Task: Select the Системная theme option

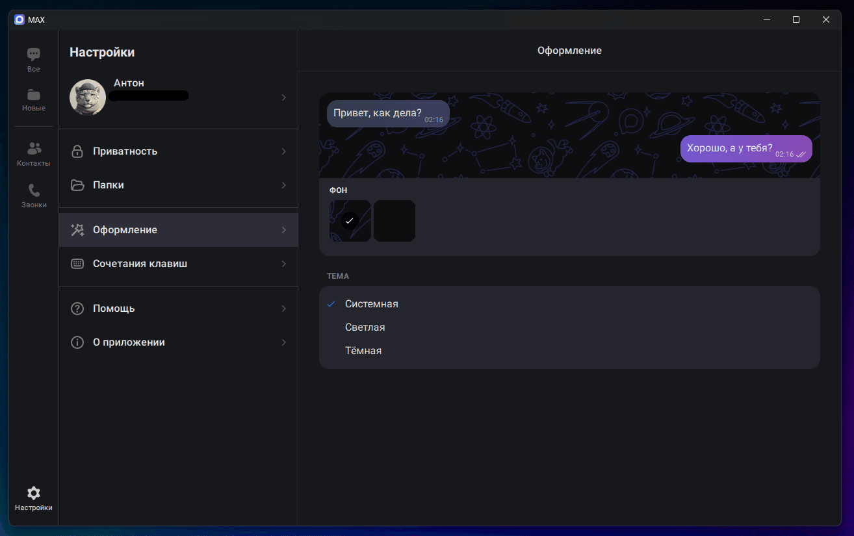Action: 371,304
